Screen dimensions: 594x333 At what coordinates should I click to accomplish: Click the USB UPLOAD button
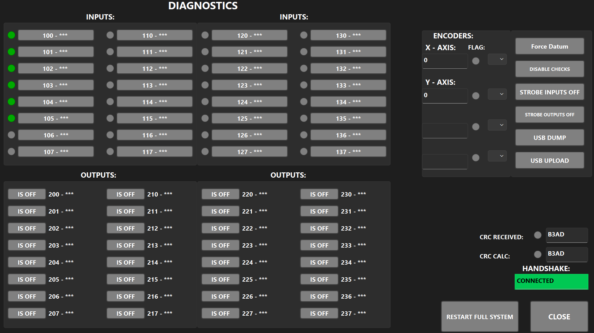[550, 160]
